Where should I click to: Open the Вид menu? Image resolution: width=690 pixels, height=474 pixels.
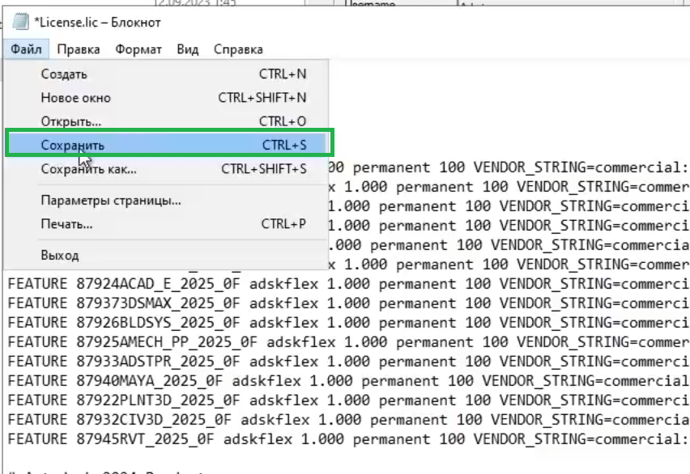coord(187,49)
